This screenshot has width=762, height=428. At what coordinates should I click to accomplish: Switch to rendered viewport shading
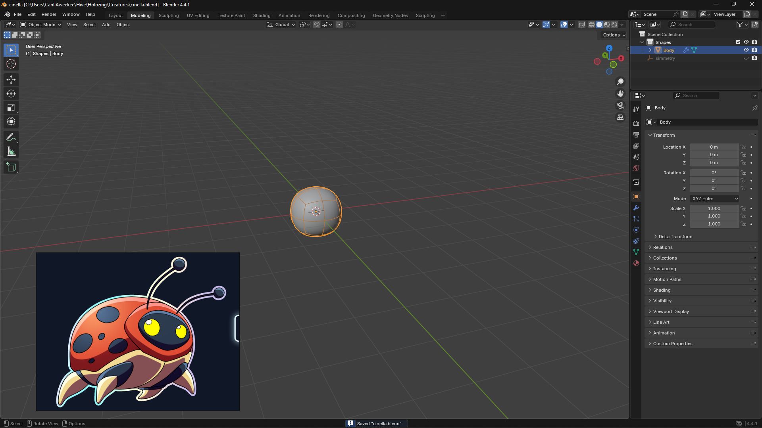(x=614, y=25)
